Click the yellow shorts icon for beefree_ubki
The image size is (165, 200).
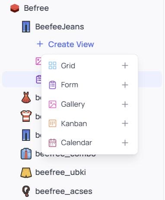26,172
